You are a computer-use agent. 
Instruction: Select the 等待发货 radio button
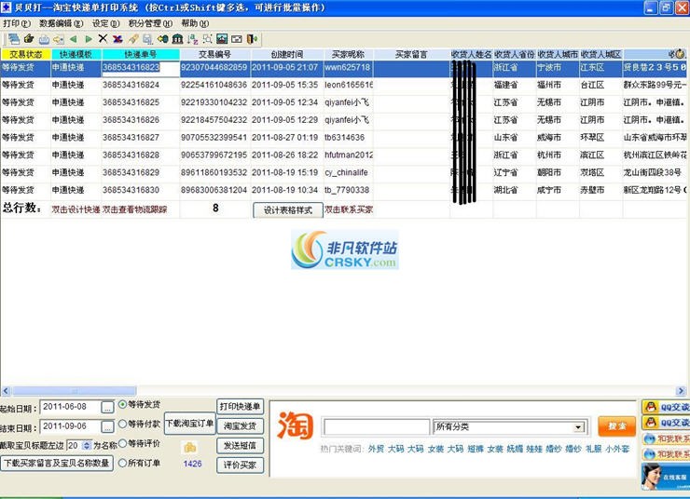[123, 404]
